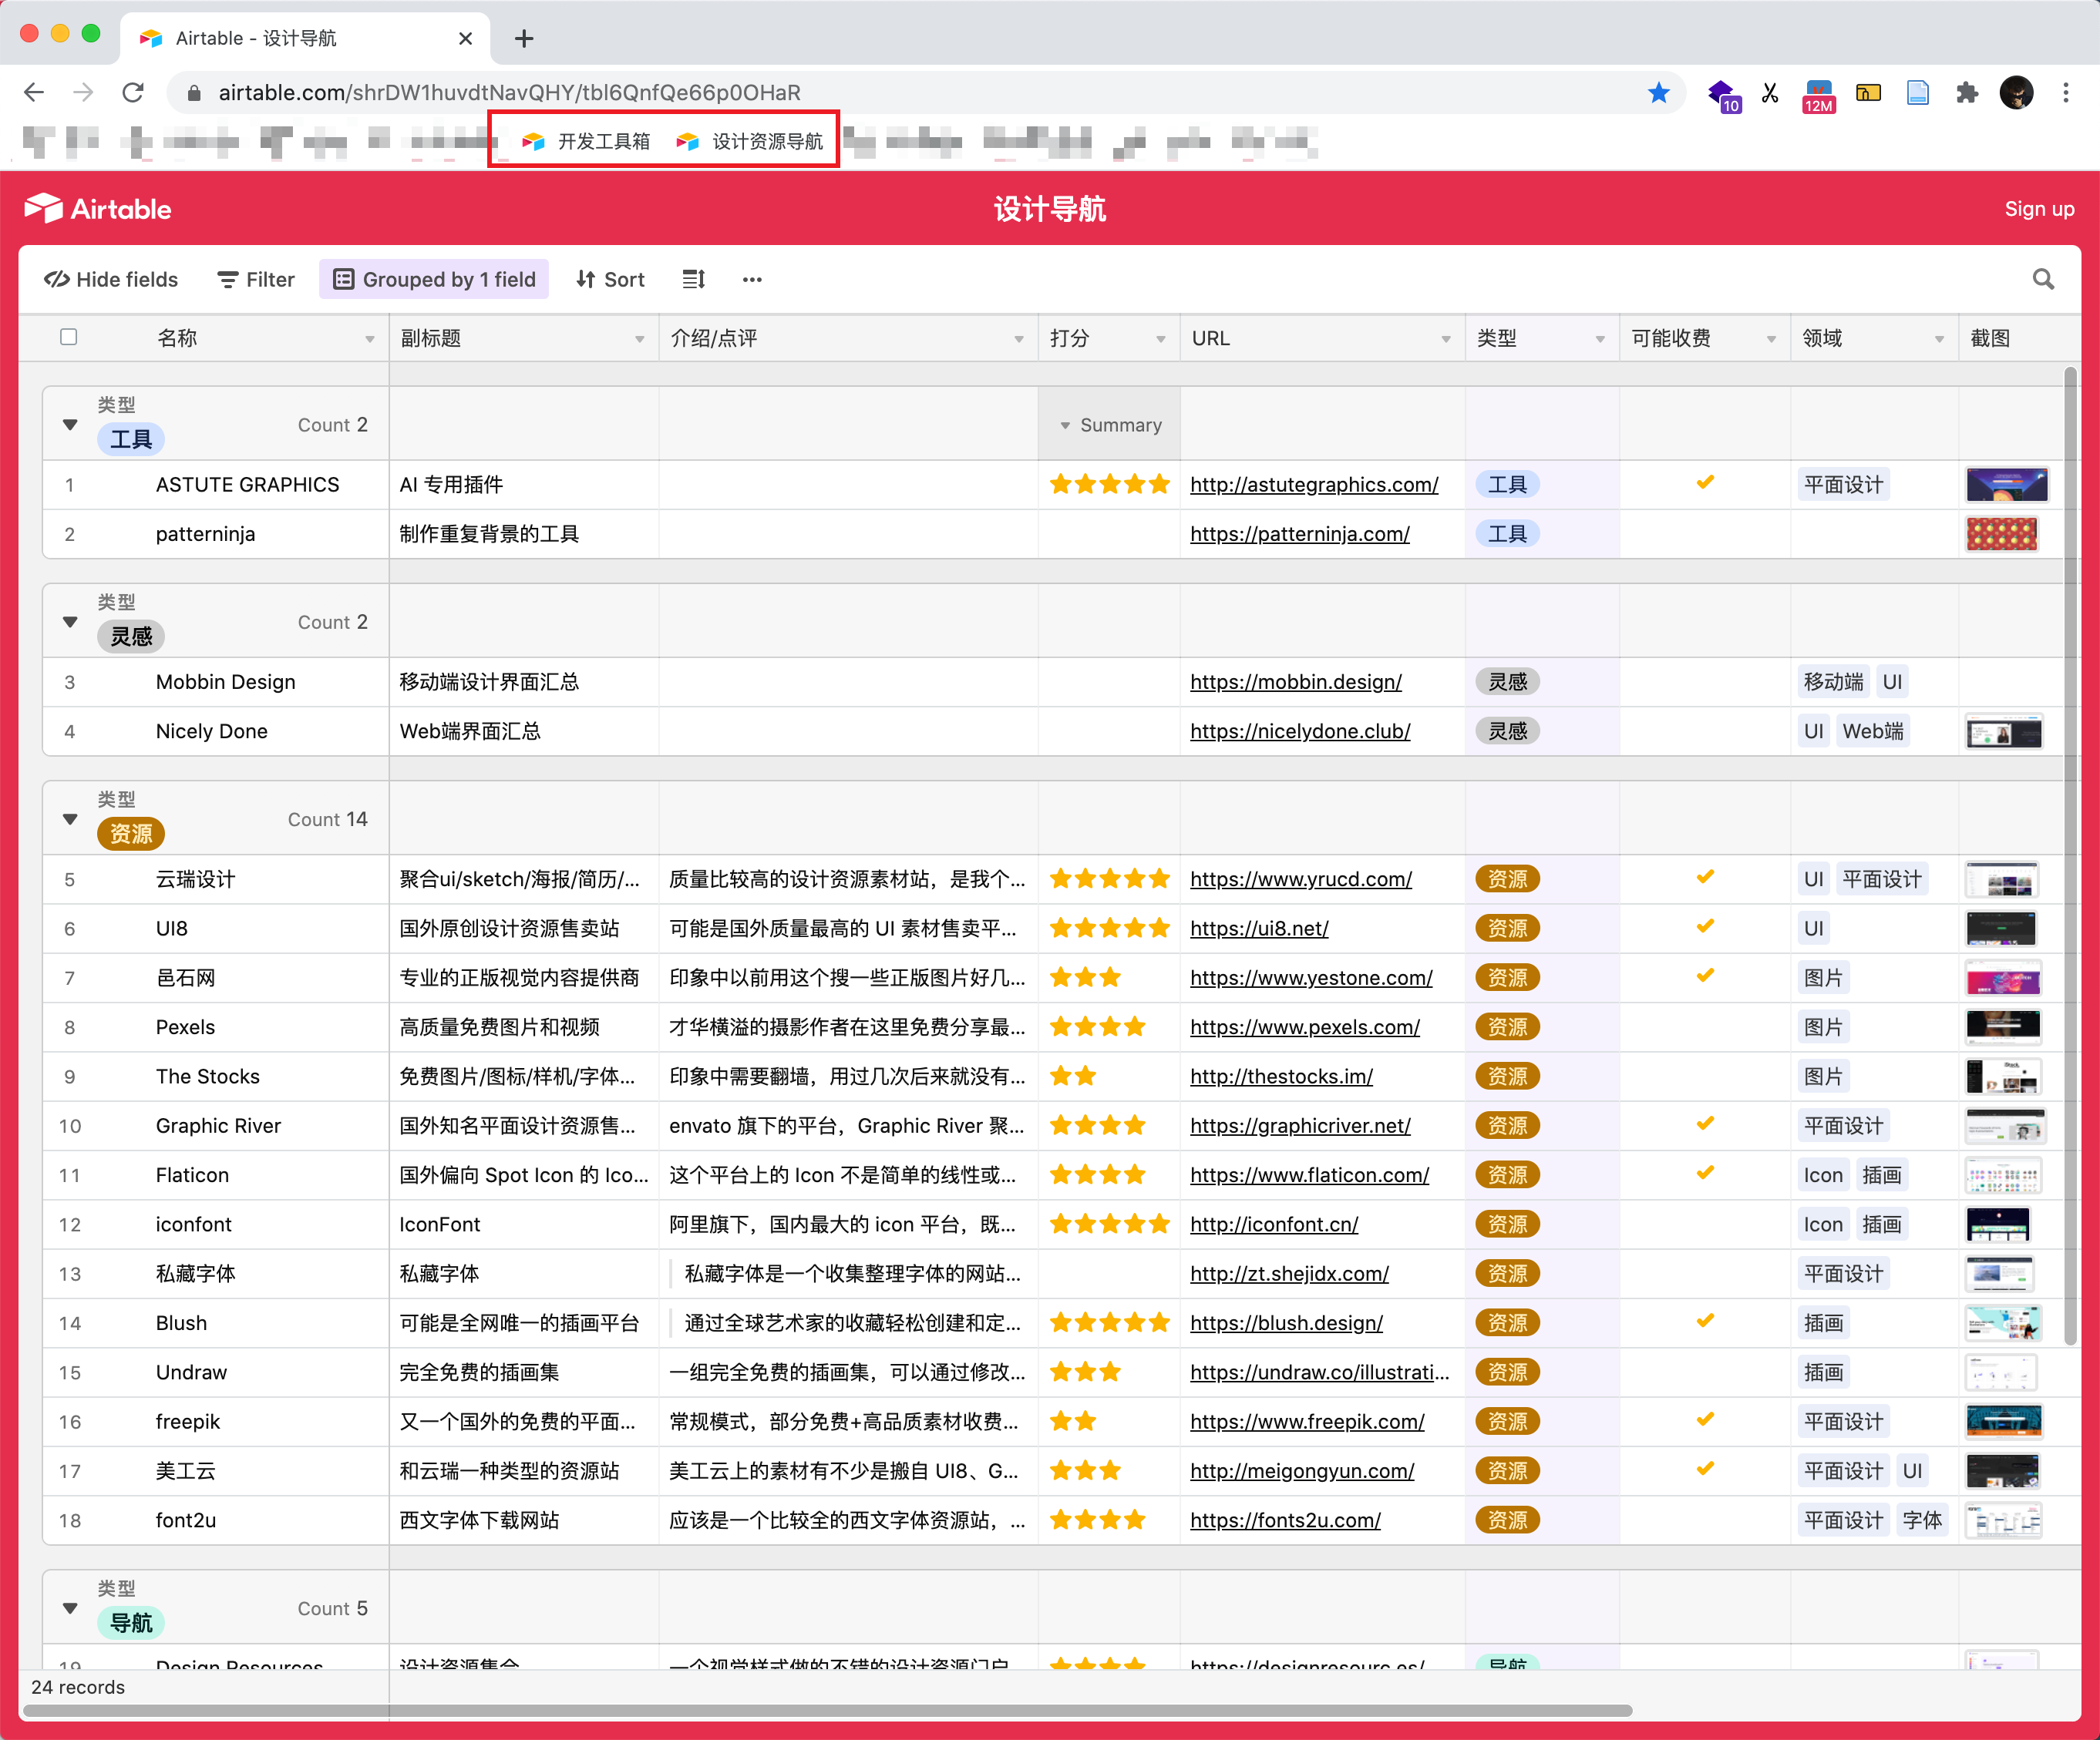Open the three-dot more options menu

(752, 280)
